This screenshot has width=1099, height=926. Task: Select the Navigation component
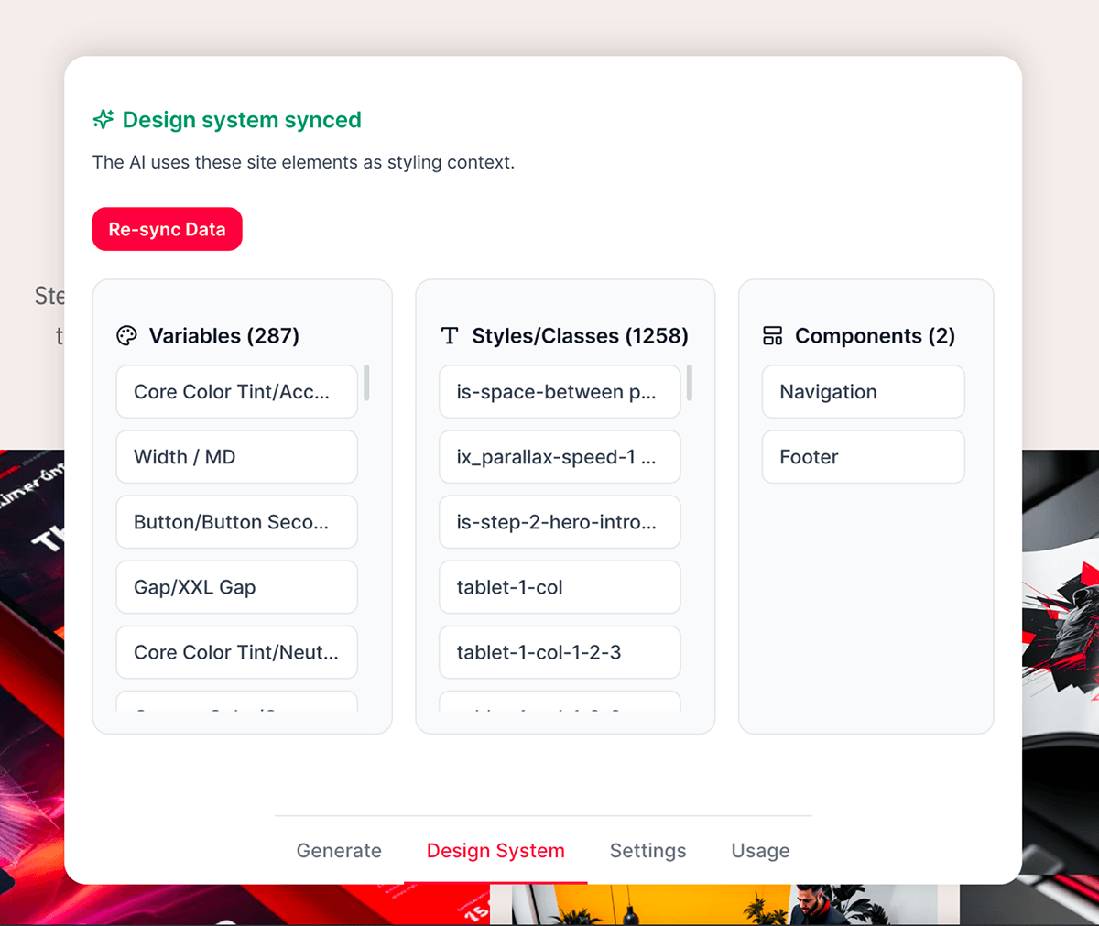click(863, 391)
